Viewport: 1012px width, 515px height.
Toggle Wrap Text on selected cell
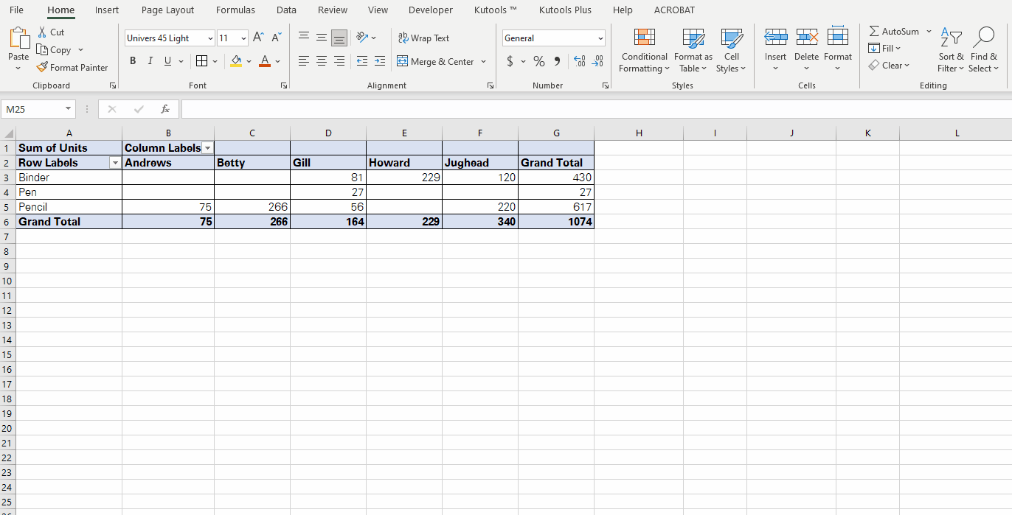pos(423,38)
